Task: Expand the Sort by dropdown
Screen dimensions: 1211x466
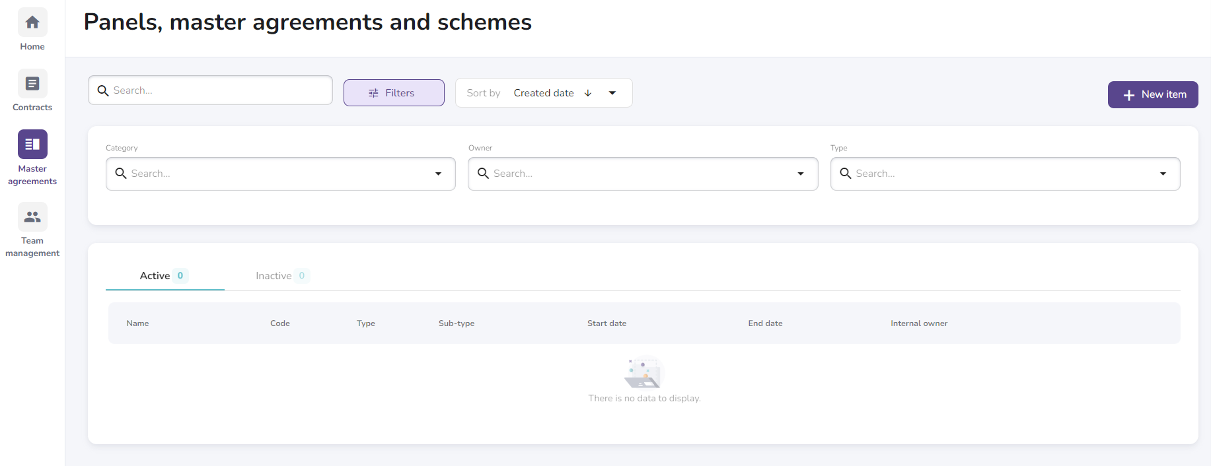Action: [x=612, y=93]
